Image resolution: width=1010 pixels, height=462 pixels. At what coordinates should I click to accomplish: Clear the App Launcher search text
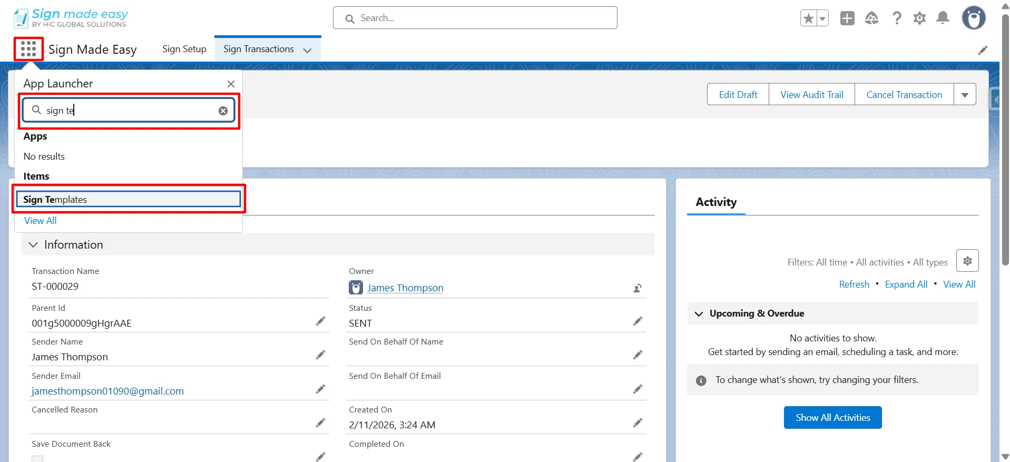pyautogui.click(x=223, y=111)
